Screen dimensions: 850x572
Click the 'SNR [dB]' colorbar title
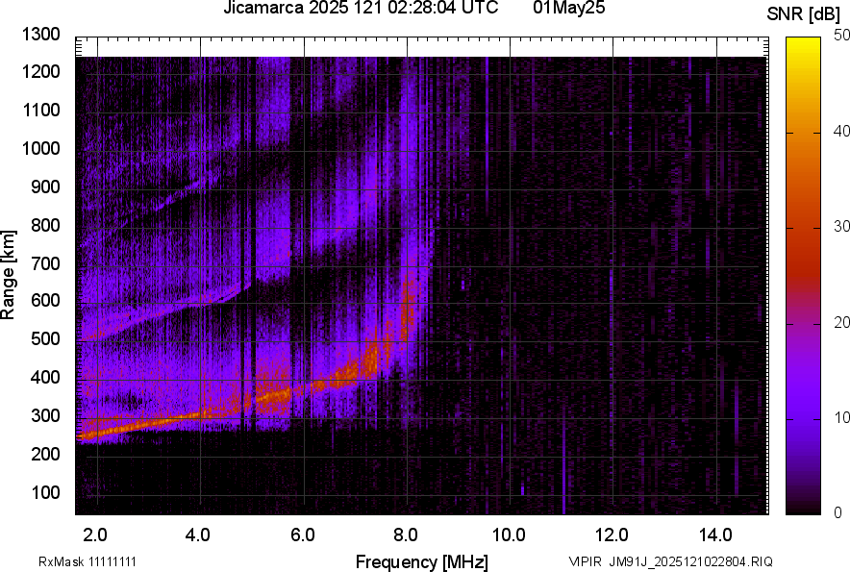[804, 14]
